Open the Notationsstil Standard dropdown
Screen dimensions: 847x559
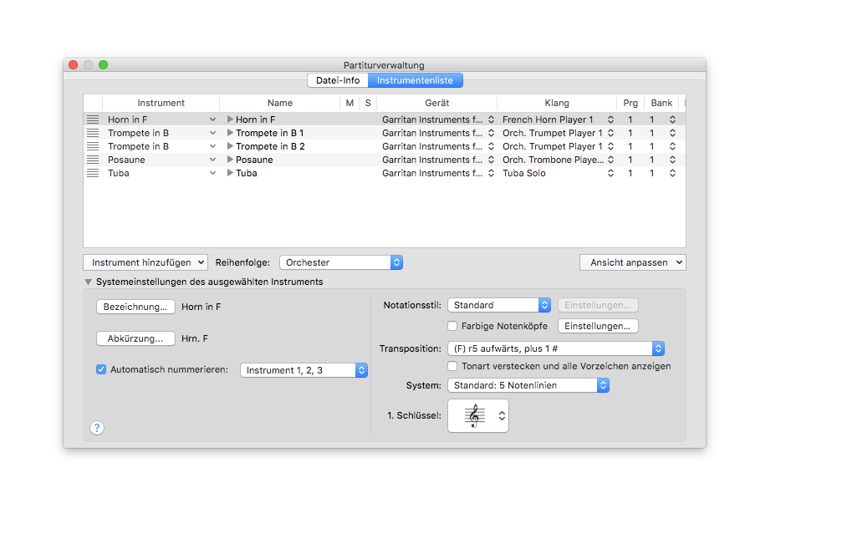coord(499,305)
